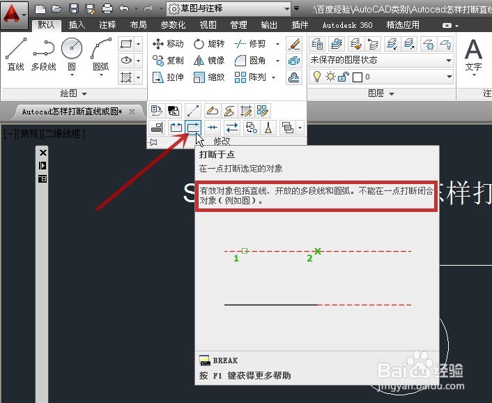
Task: Open the 视图 ribbon tab
Action: (208, 25)
